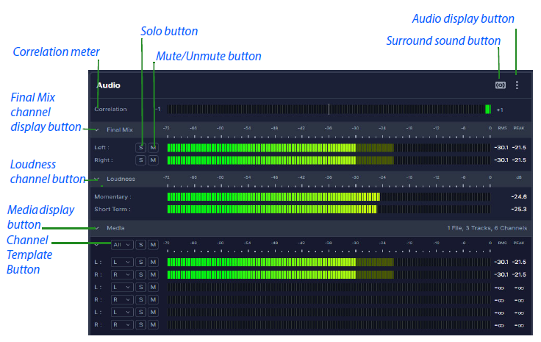Click the Final Mix RMS column header

point(502,128)
